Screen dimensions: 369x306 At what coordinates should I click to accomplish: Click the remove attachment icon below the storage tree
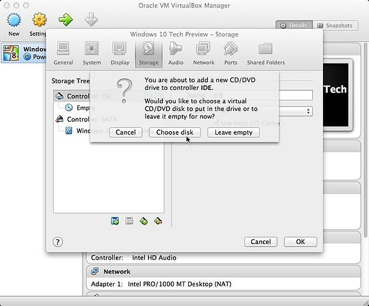(158, 221)
